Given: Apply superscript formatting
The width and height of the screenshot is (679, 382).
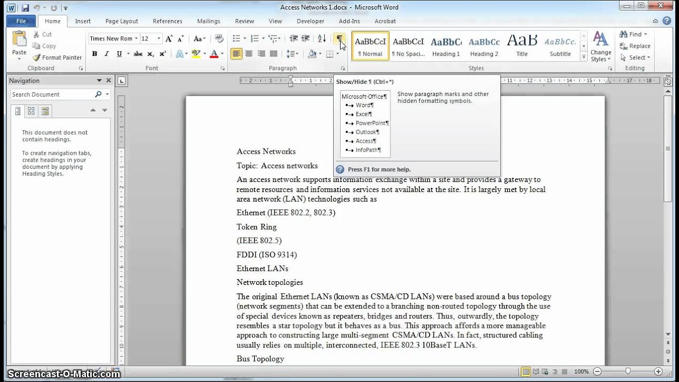Looking at the screenshot, I should pos(162,54).
